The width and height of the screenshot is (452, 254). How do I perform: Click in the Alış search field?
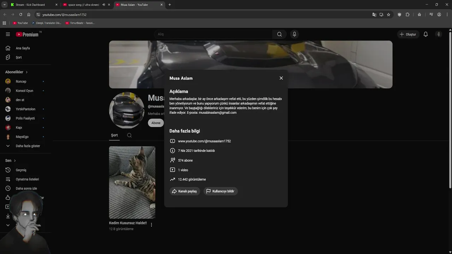(x=213, y=34)
